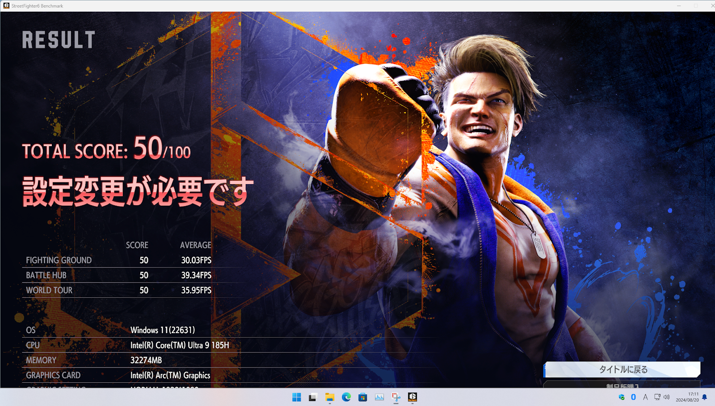Open the performance monitor taskbar app
The width and height of the screenshot is (715, 406).
click(x=379, y=397)
